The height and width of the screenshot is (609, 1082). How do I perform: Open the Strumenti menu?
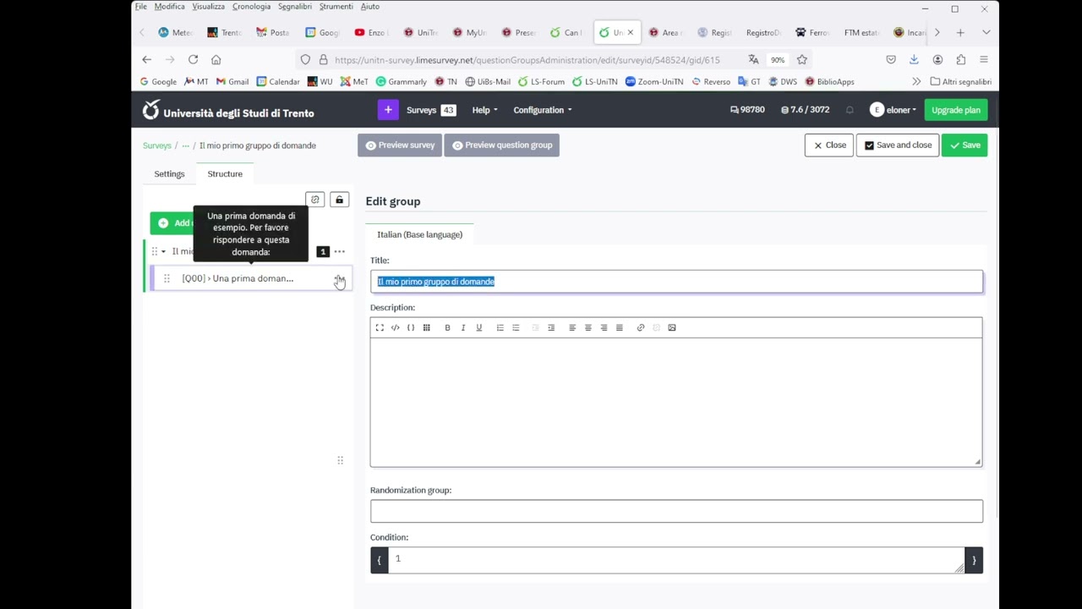pyautogui.click(x=336, y=6)
